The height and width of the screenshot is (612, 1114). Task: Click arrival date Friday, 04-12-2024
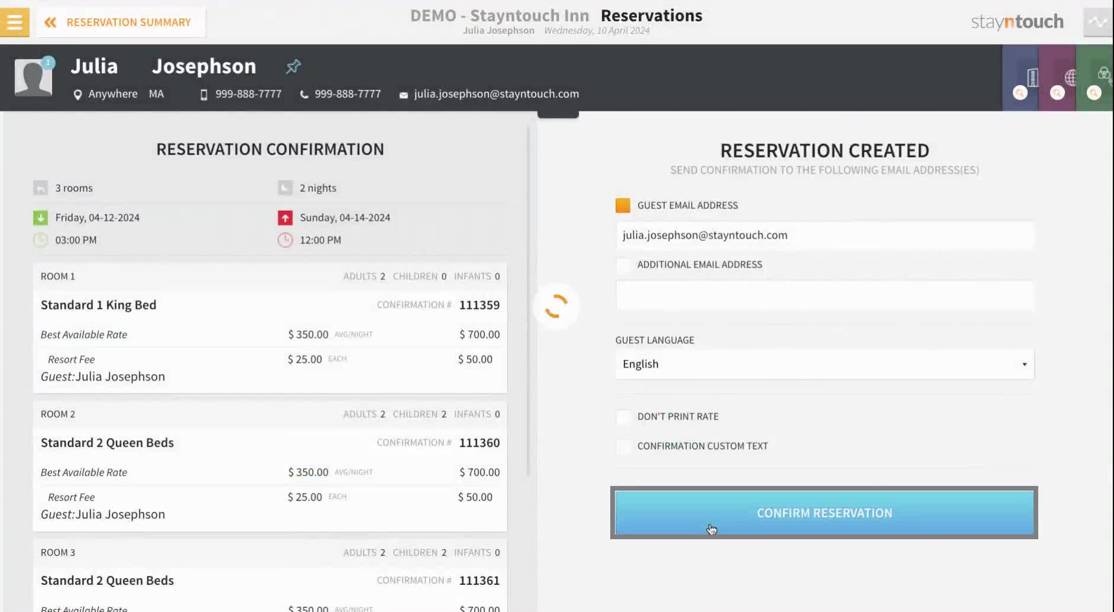click(97, 218)
